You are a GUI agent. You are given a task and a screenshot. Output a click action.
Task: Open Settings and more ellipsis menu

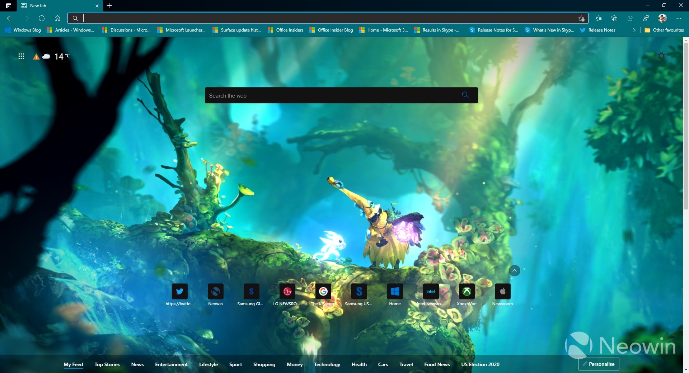point(679,18)
